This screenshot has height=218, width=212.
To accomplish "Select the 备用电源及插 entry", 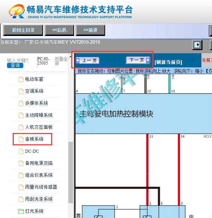I will [39, 163].
